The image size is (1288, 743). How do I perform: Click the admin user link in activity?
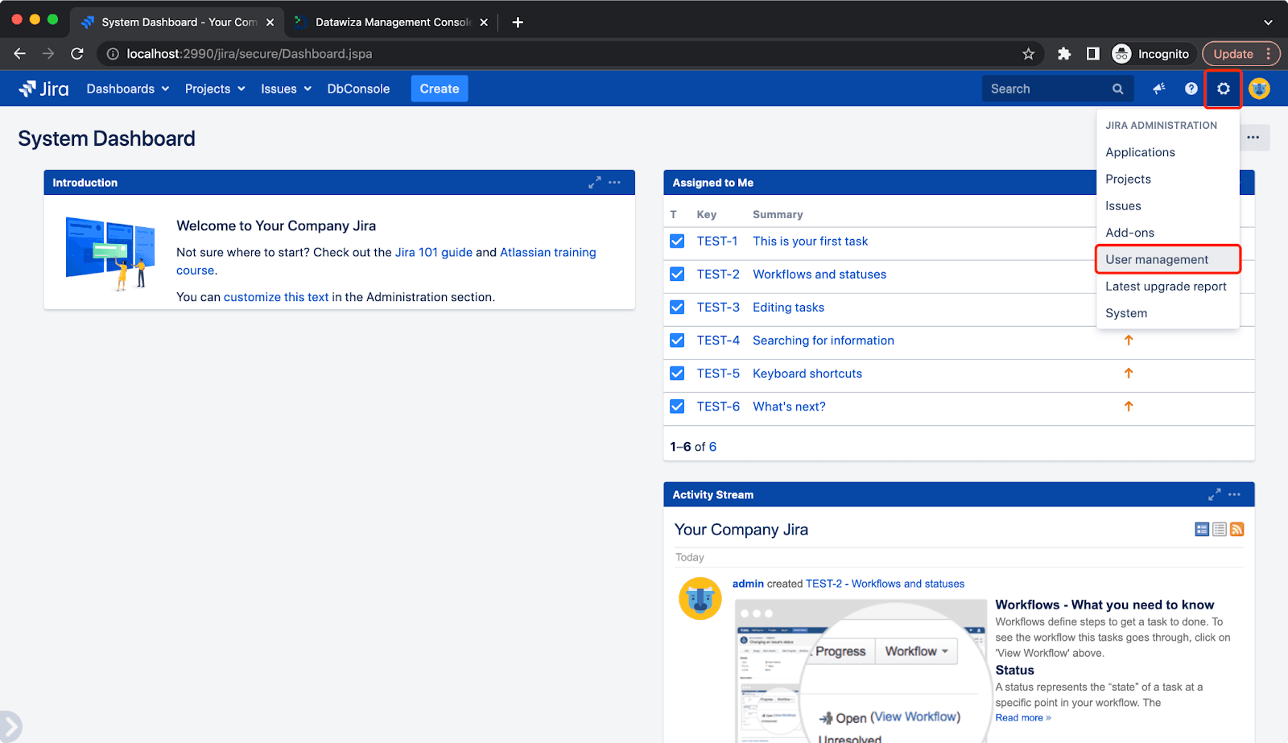(x=748, y=584)
